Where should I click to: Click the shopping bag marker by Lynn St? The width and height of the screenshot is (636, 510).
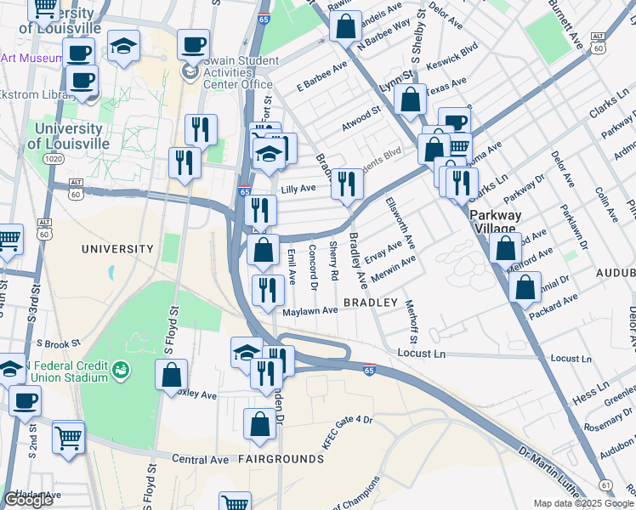pyautogui.click(x=410, y=99)
